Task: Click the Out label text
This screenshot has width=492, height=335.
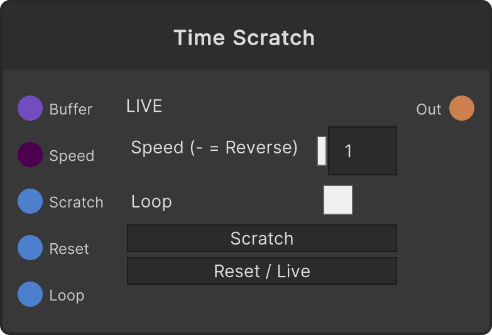Action: [429, 109]
